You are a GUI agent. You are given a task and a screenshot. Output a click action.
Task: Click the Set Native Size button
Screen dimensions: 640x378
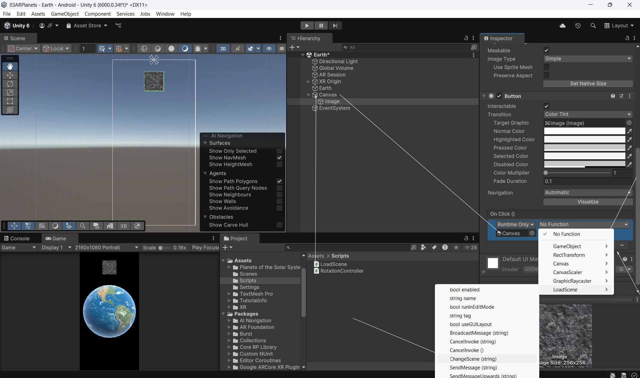click(588, 84)
